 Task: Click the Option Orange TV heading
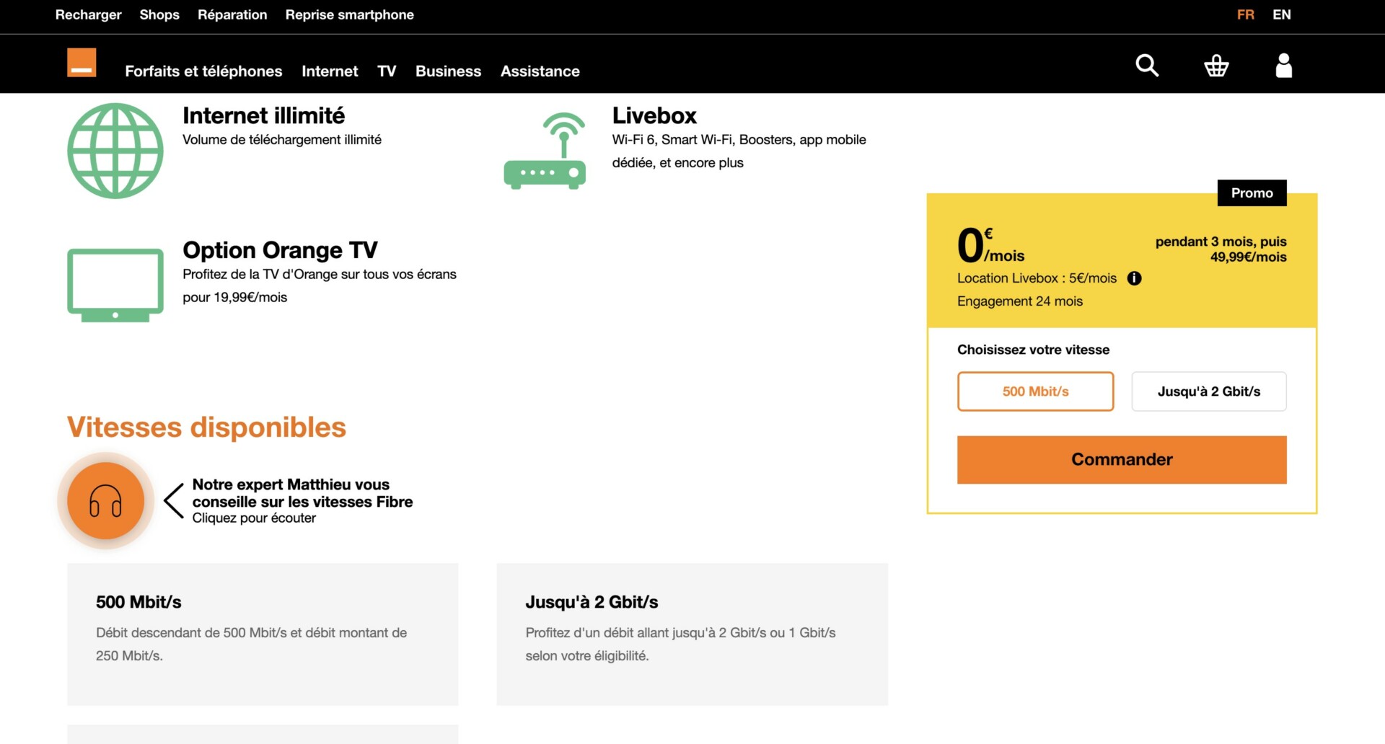pyautogui.click(x=280, y=250)
